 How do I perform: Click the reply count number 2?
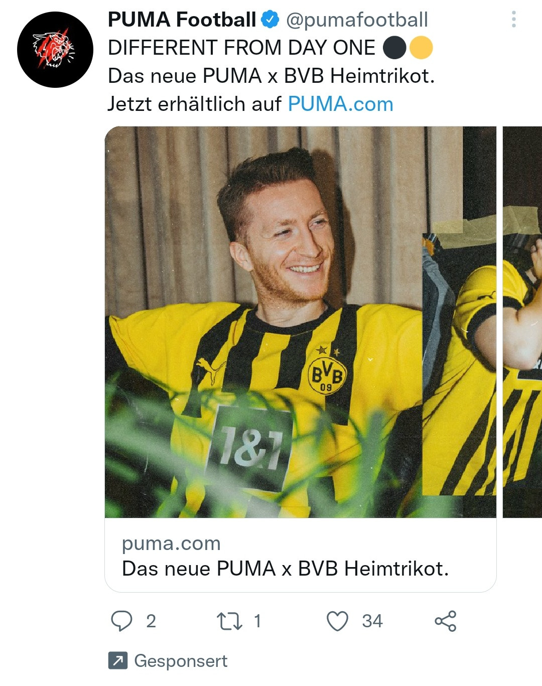151,621
